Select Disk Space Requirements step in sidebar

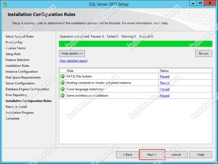click(x=23, y=77)
